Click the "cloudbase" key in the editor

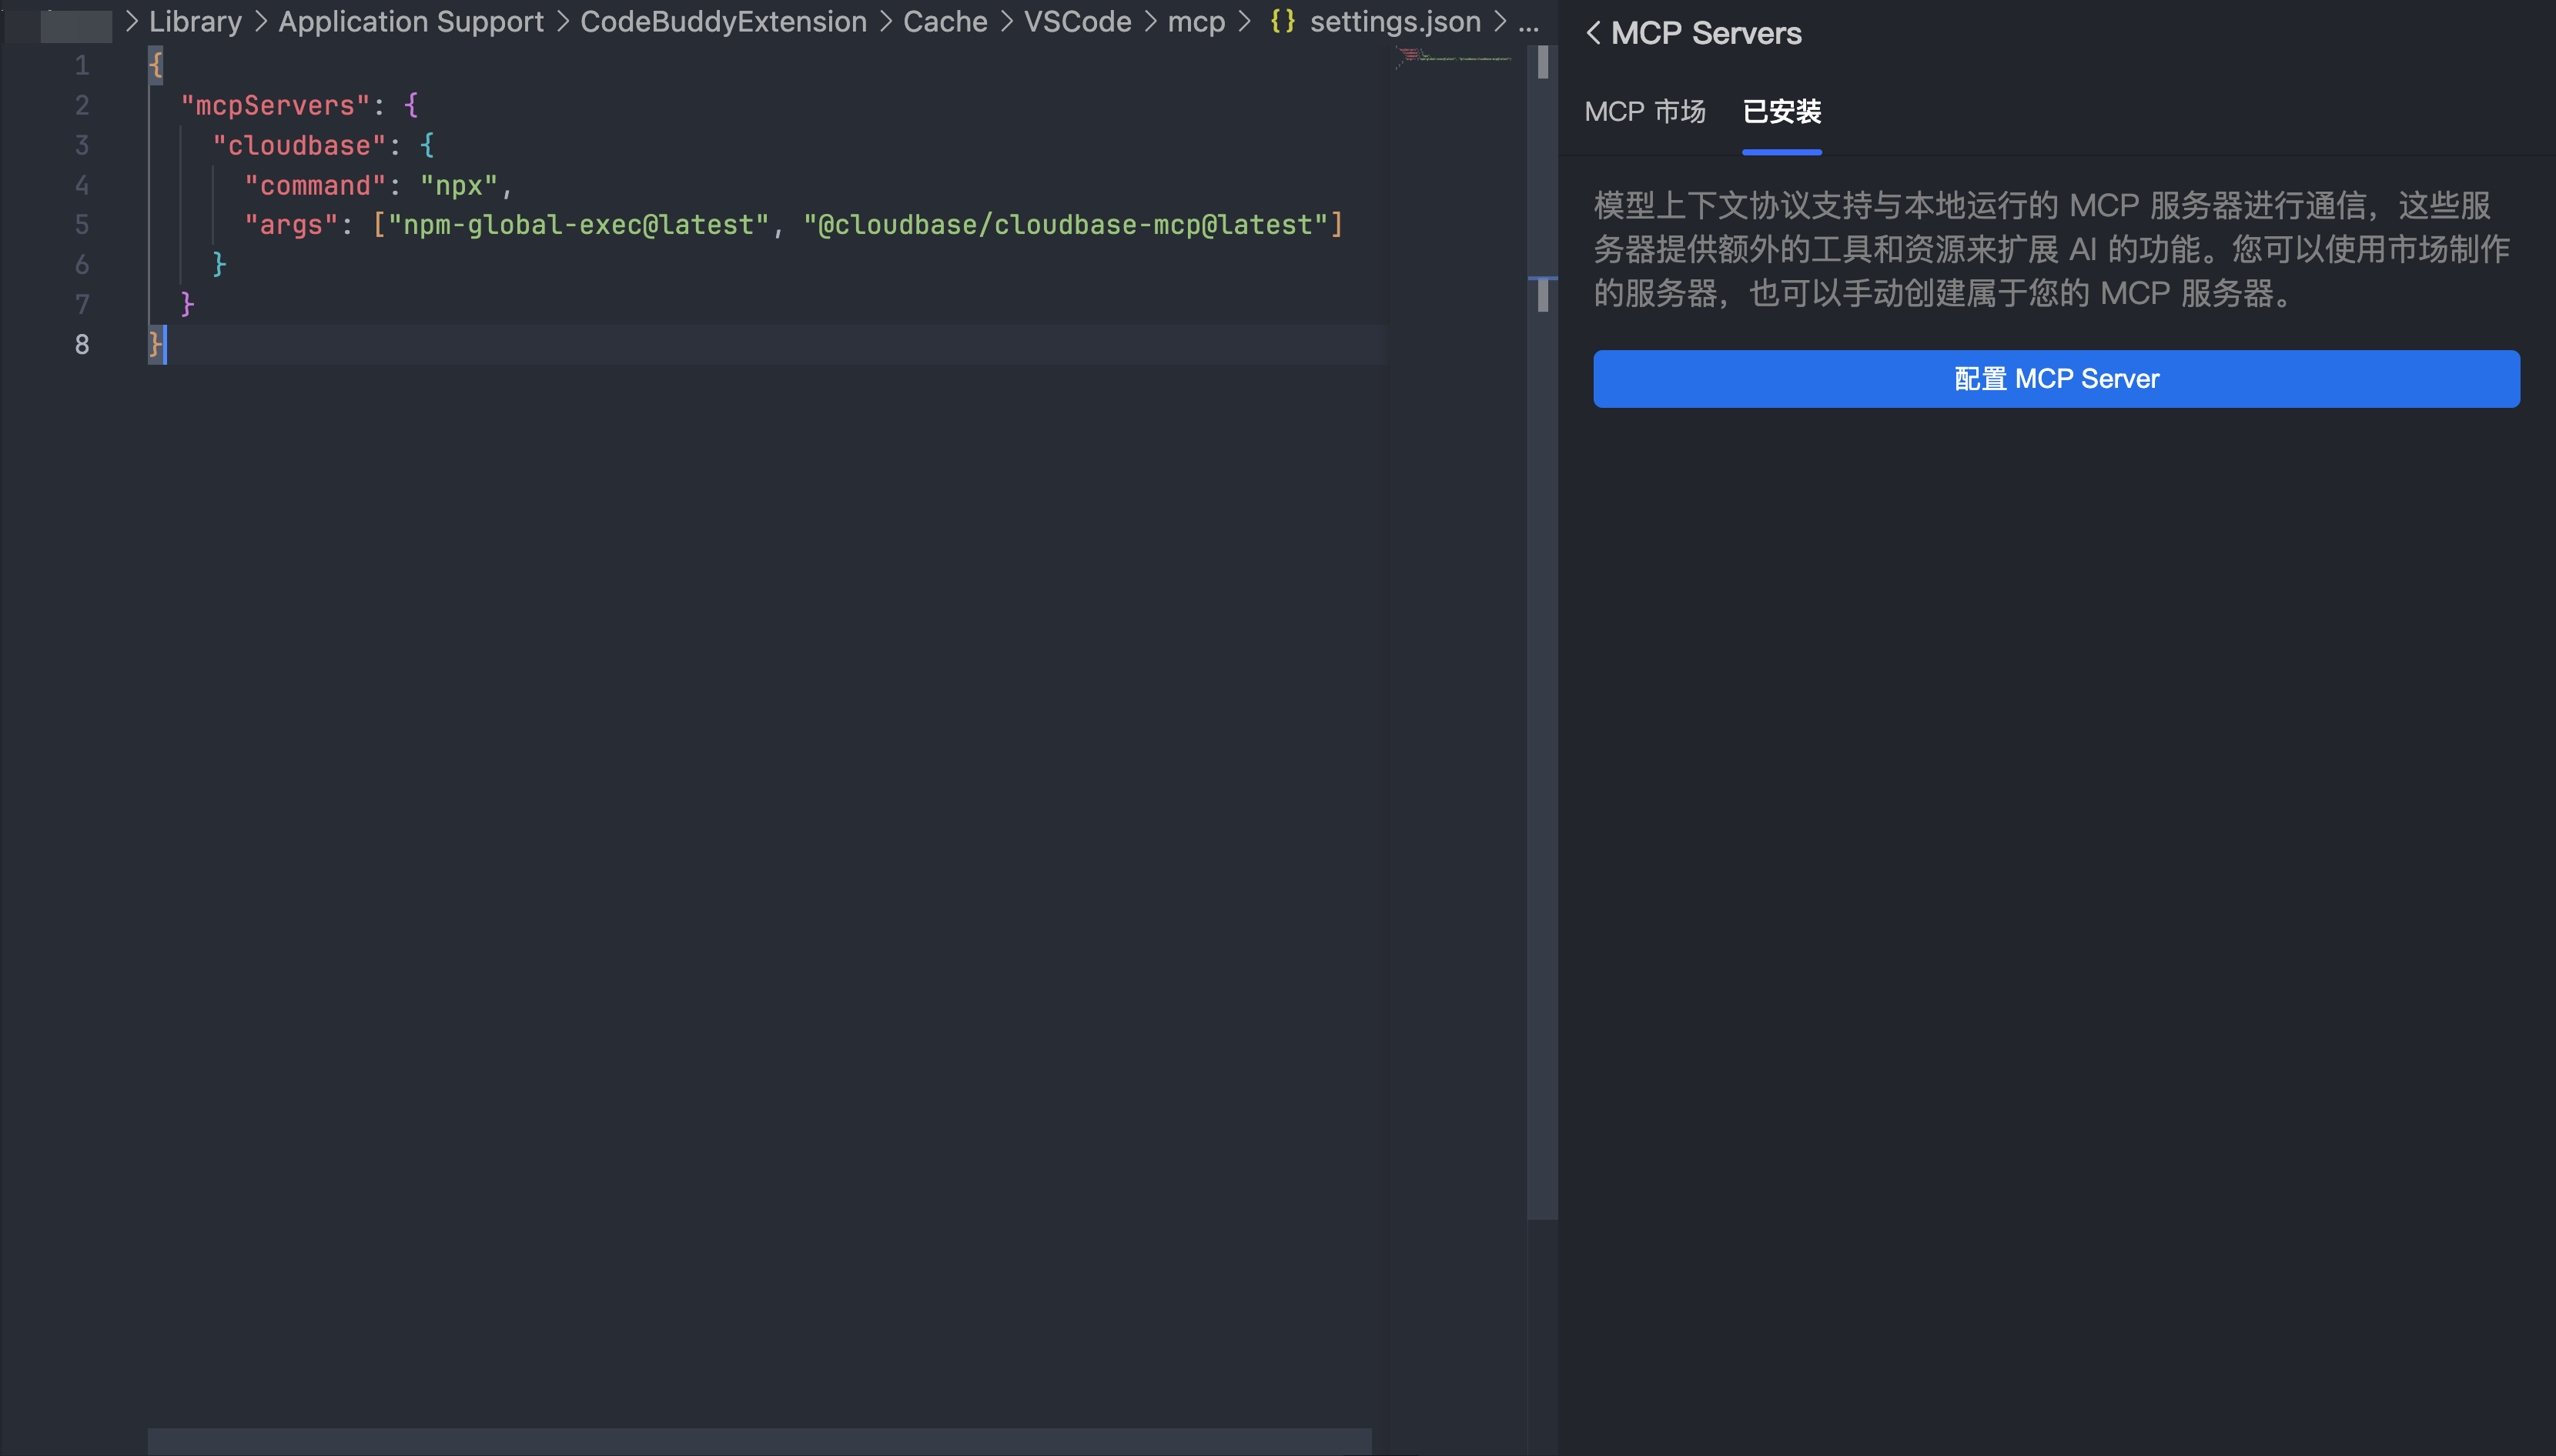299,145
